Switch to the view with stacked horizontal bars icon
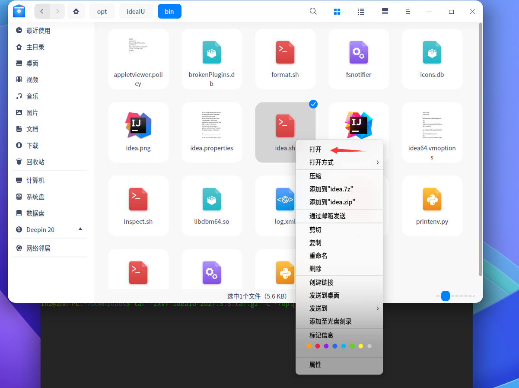This screenshot has width=519, height=388. [x=385, y=12]
